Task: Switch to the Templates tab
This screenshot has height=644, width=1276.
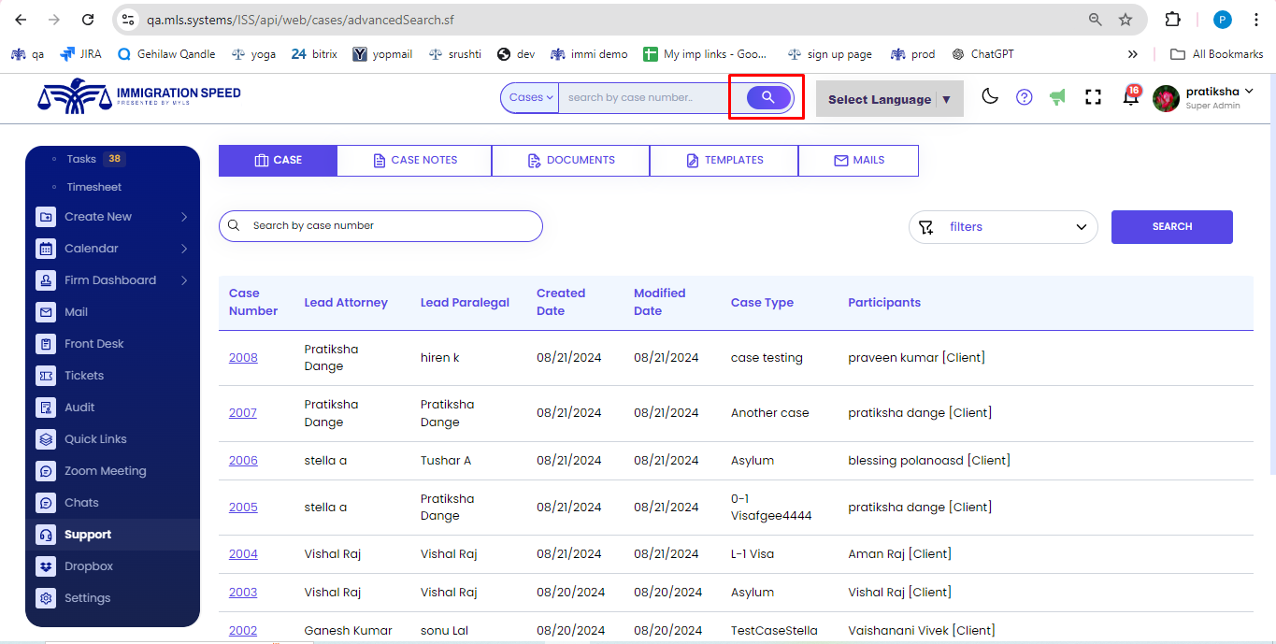Action: [724, 160]
